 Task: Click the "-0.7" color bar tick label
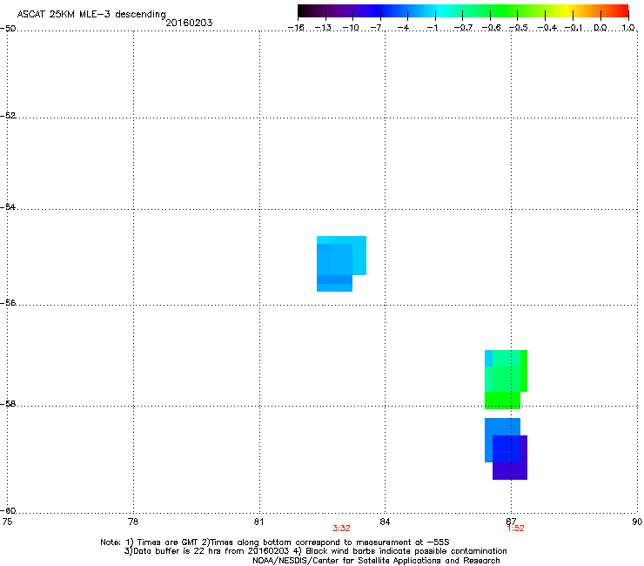pos(463,28)
